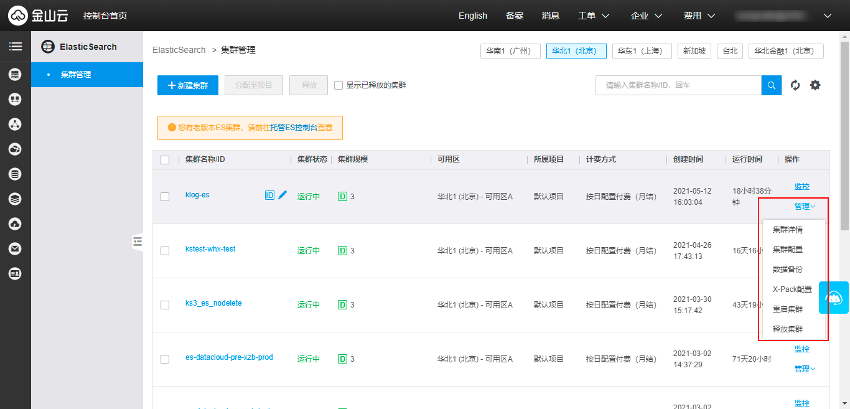Click the cluster name search input field
This screenshot has height=409, width=850.
[x=678, y=85]
